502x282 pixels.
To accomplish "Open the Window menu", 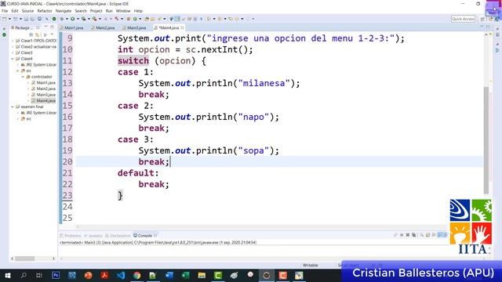I will [123, 11].
